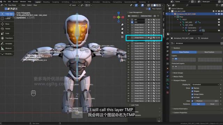Click the Pose Position button
This screenshot has width=223, height=125.
[x=184, y=52]
